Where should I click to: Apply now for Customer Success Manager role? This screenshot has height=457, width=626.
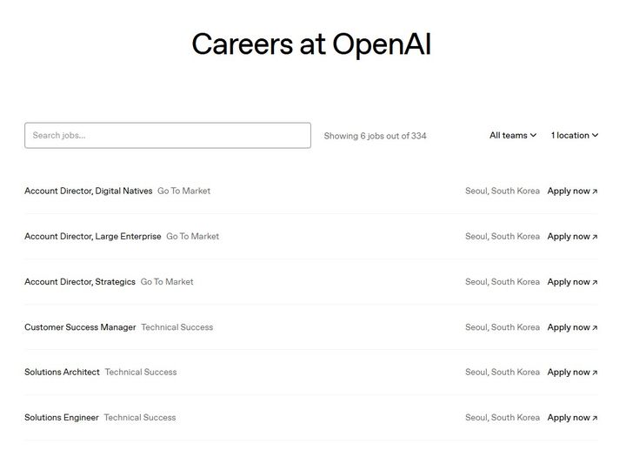point(569,327)
